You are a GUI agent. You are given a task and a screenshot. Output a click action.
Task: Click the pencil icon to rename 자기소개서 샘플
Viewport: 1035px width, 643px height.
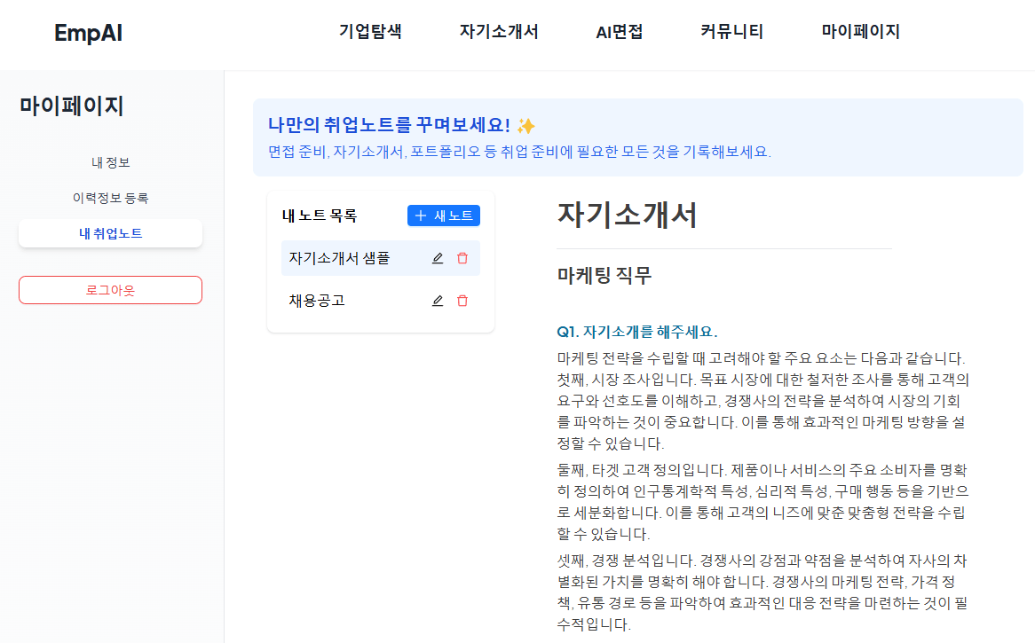[x=438, y=257]
